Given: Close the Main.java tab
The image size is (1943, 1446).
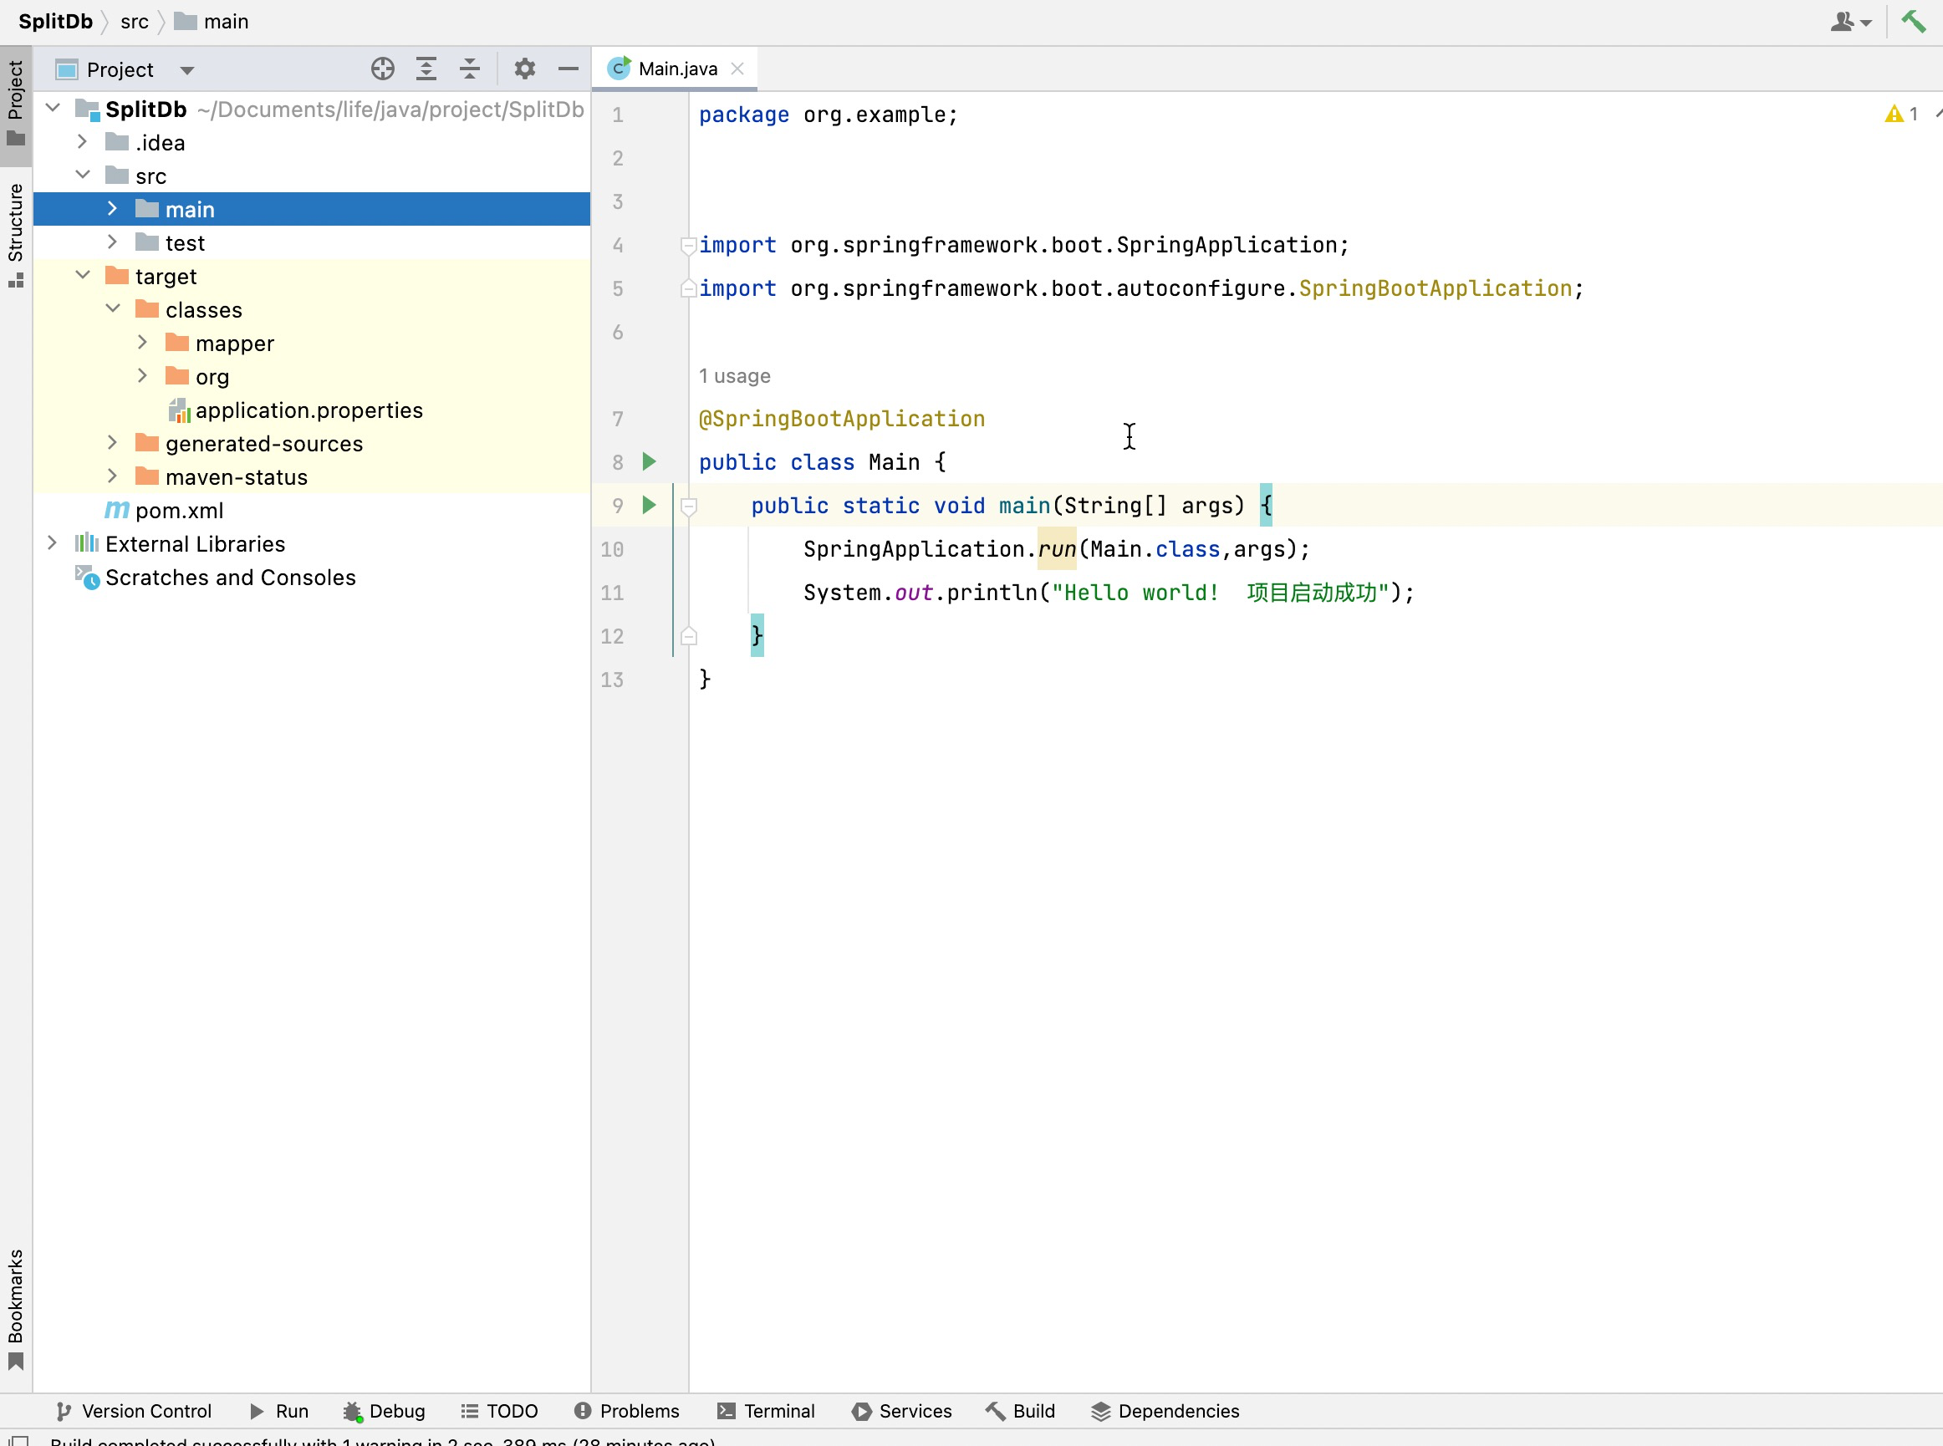Looking at the screenshot, I should pos(737,69).
